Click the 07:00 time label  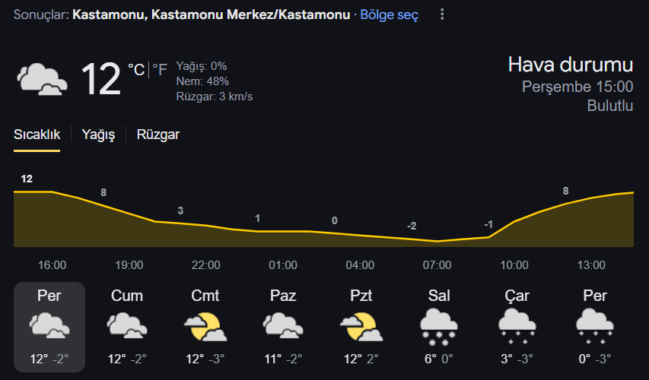437,265
